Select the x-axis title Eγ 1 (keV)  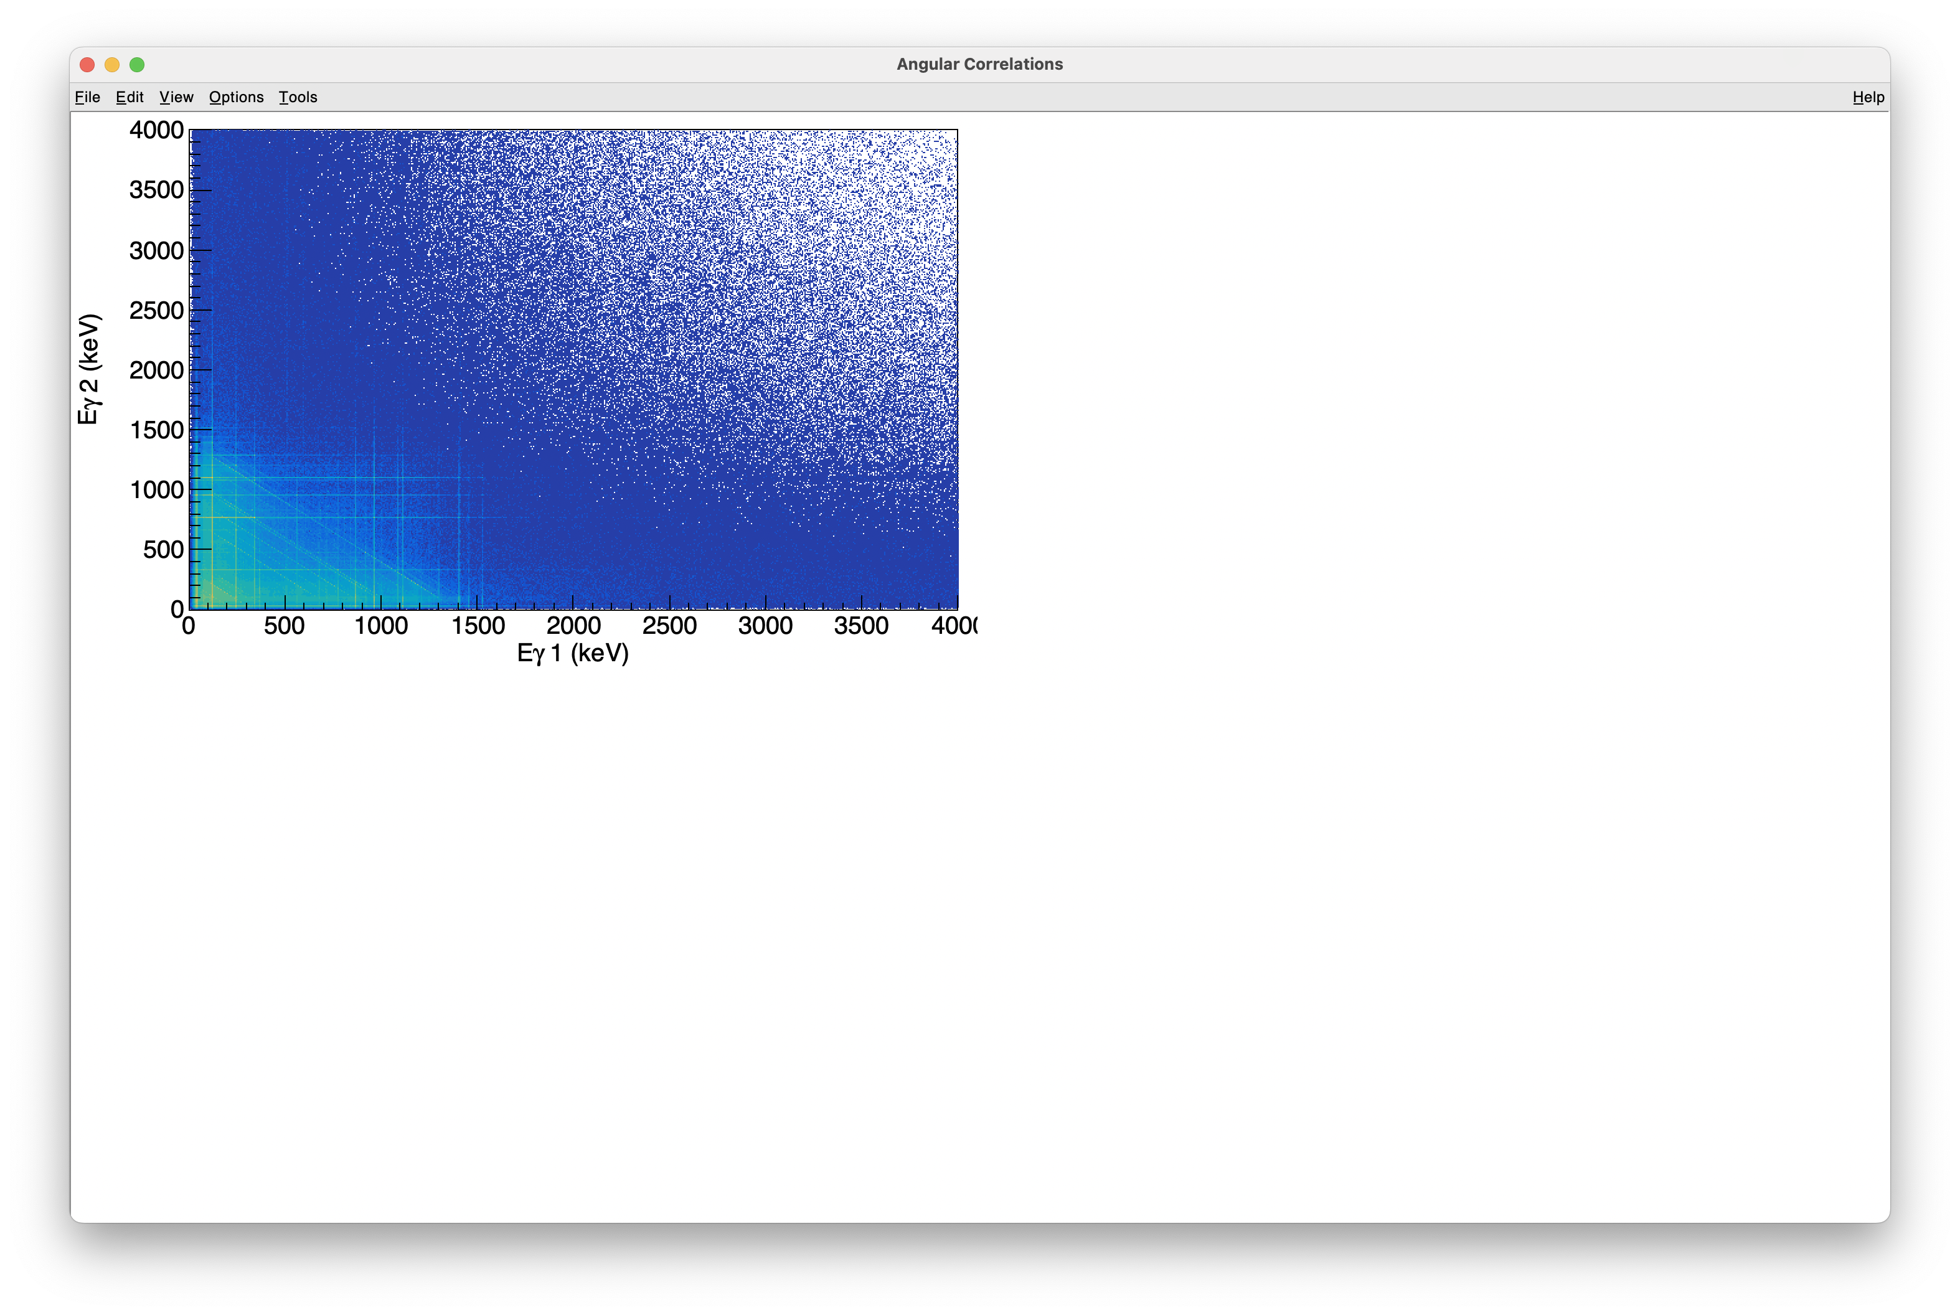573,653
